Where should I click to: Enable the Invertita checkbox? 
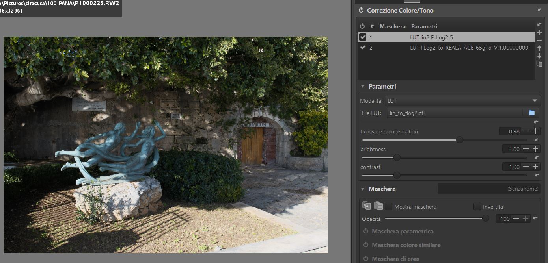pyautogui.click(x=477, y=206)
